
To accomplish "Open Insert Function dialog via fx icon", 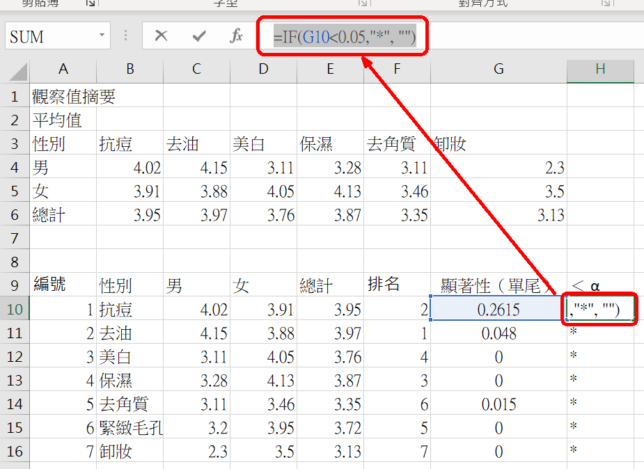I will coord(237,36).
